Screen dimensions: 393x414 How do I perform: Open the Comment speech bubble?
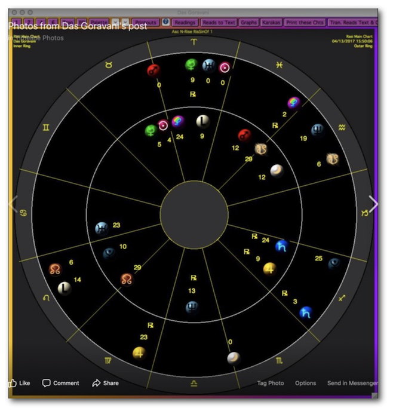pos(47,383)
